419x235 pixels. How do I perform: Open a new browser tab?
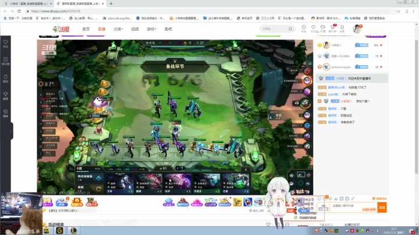point(111,3)
